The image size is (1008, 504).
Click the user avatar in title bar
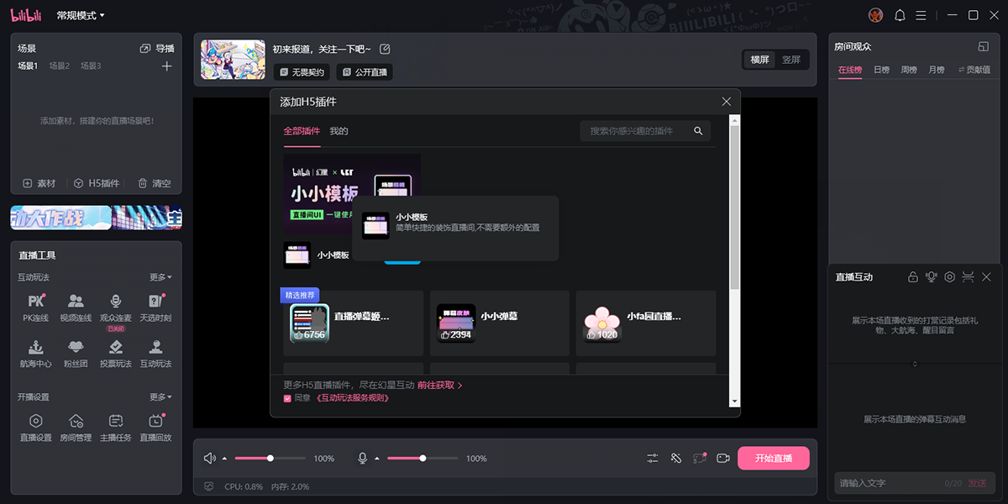pyautogui.click(x=876, y=15)
